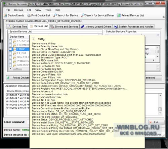Tick the checkbox for Fs_Rec device
The image size is (168, 149).
coord(10,53)
